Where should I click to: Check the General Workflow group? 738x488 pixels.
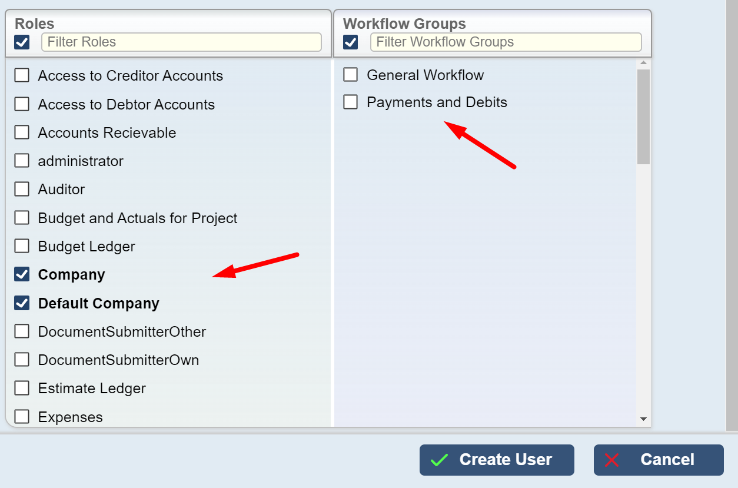click(x=350, y=75)
